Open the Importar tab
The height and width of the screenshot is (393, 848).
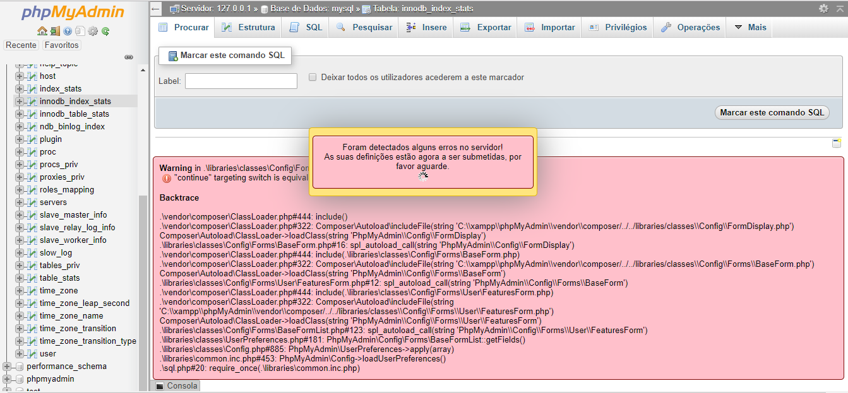[549, 27]
